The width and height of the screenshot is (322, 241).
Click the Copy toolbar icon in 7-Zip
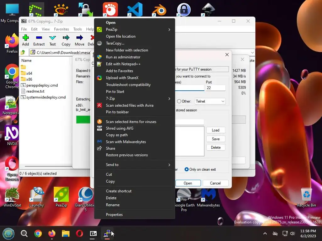point(66,40)
